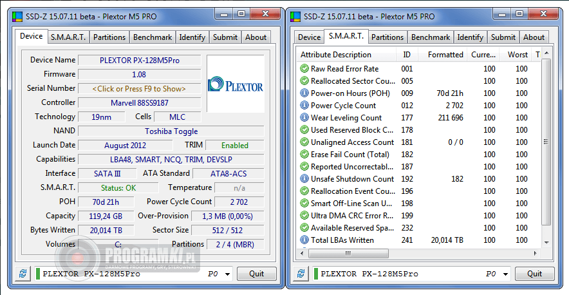Click the Controller value Marvell 88SS9187
The width and height of the screenshot is (569, 295).
click(x=139, y=103)
